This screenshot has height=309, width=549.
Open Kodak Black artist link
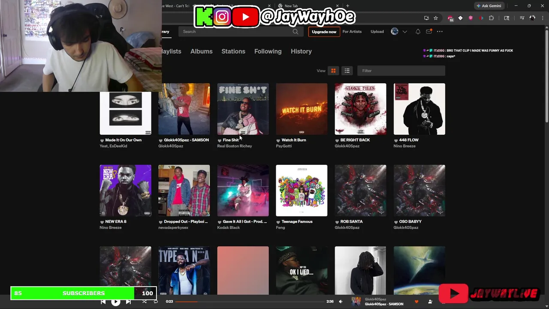click(x=229, y=227)
